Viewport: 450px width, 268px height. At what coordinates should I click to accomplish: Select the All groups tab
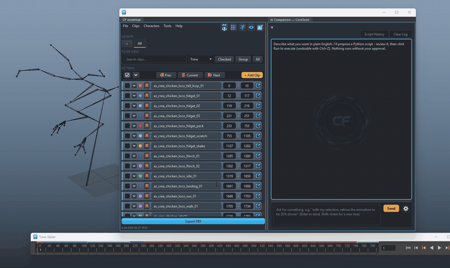pyautogui.click(x=139, y=44)
